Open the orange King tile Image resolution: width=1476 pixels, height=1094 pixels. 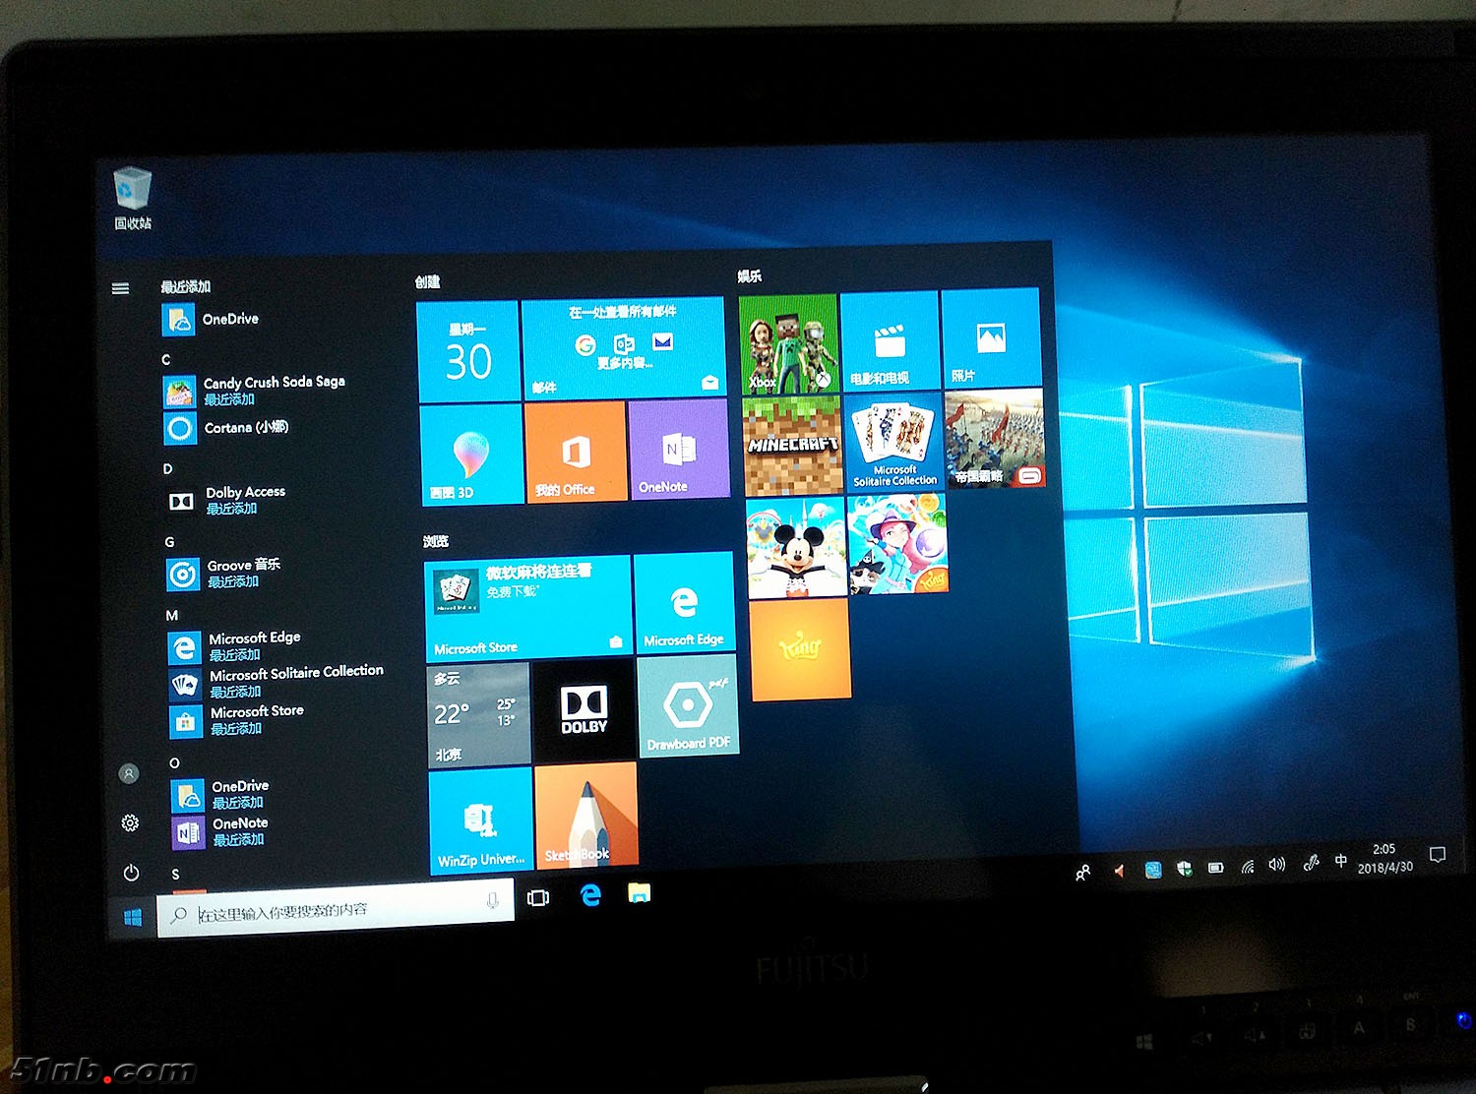pos(800,649)
